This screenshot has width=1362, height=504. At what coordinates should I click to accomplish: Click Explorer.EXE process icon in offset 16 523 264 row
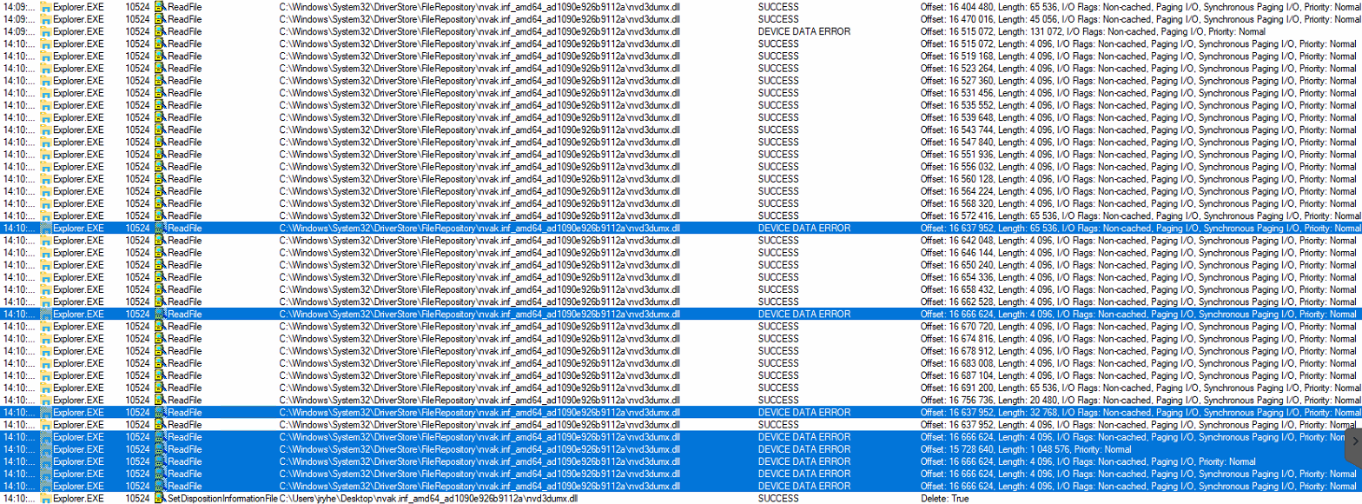point(46,68)
